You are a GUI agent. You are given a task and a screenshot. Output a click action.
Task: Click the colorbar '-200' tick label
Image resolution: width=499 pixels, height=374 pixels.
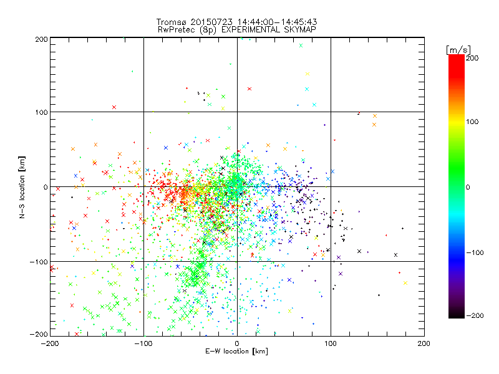coord(475,315)
